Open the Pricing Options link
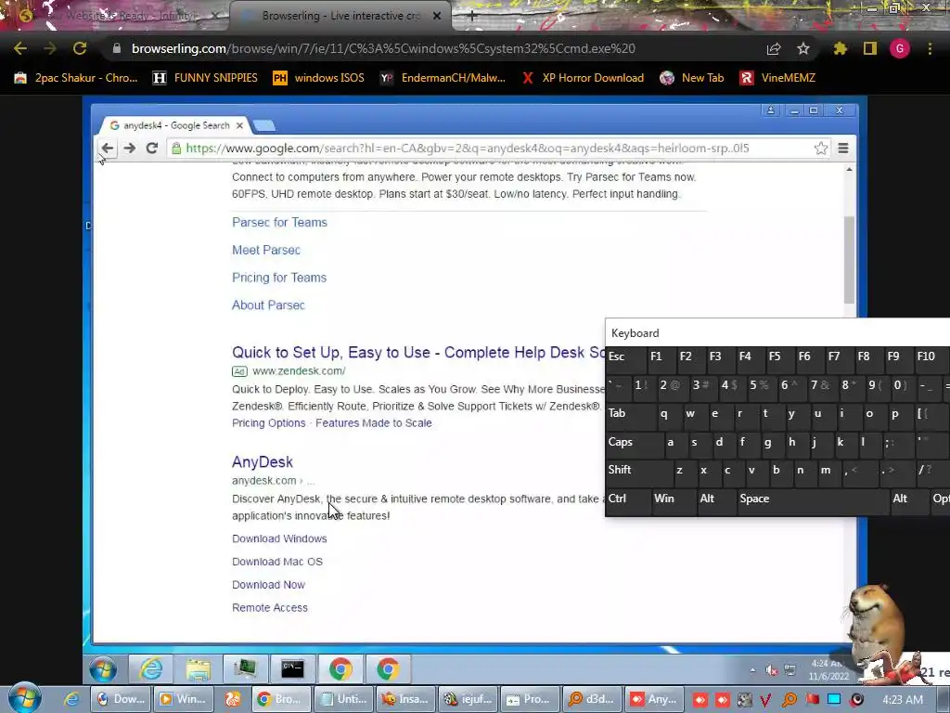The height and width of the screenshot is (713, 950). (268, 422)
